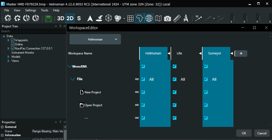Uncheck Open Project for Surveyor workspace

(206, 105)
